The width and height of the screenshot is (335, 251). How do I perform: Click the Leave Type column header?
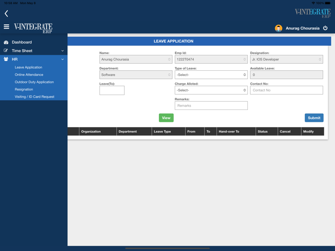pyautogui.click(x=168, y=131)
